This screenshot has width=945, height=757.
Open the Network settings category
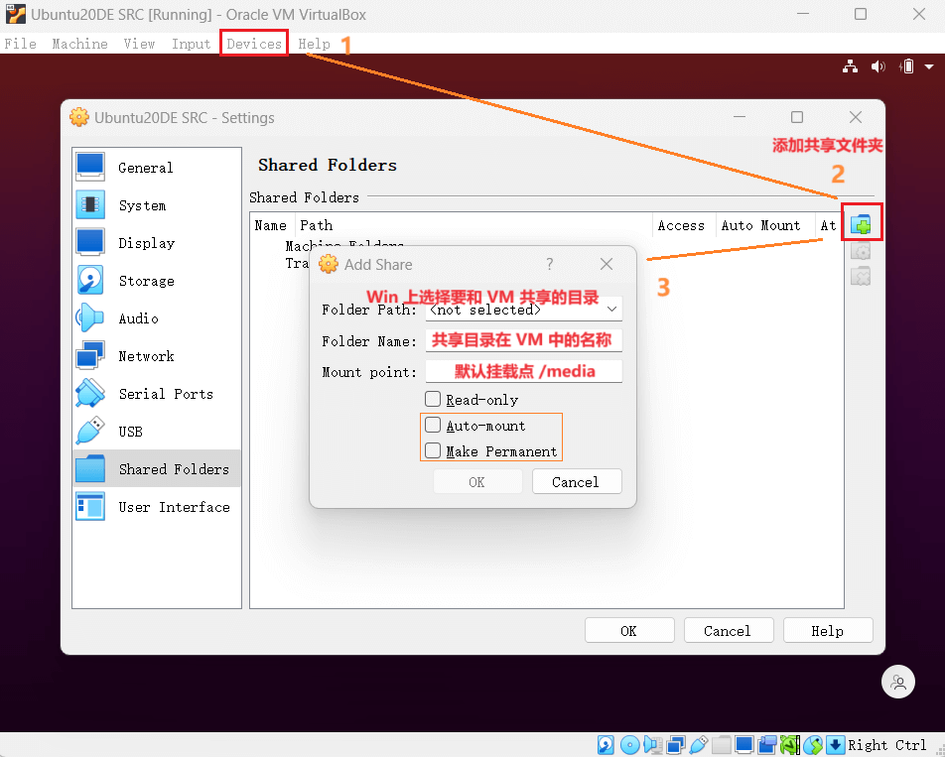157,356
